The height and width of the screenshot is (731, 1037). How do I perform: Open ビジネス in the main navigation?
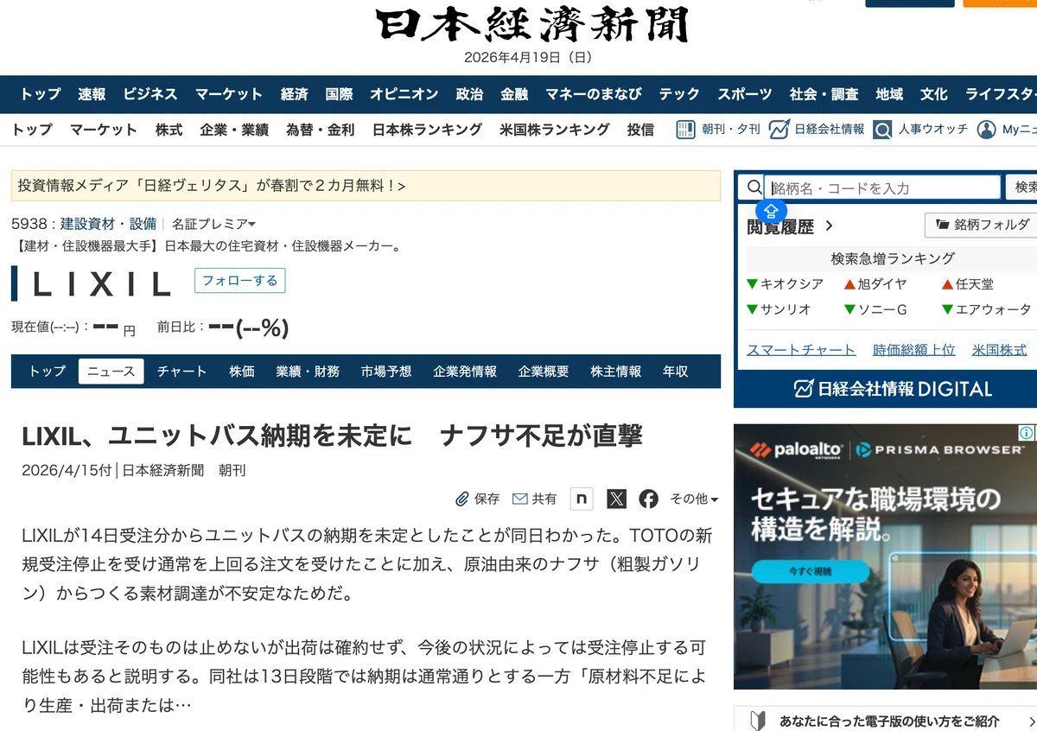(150, 94)
